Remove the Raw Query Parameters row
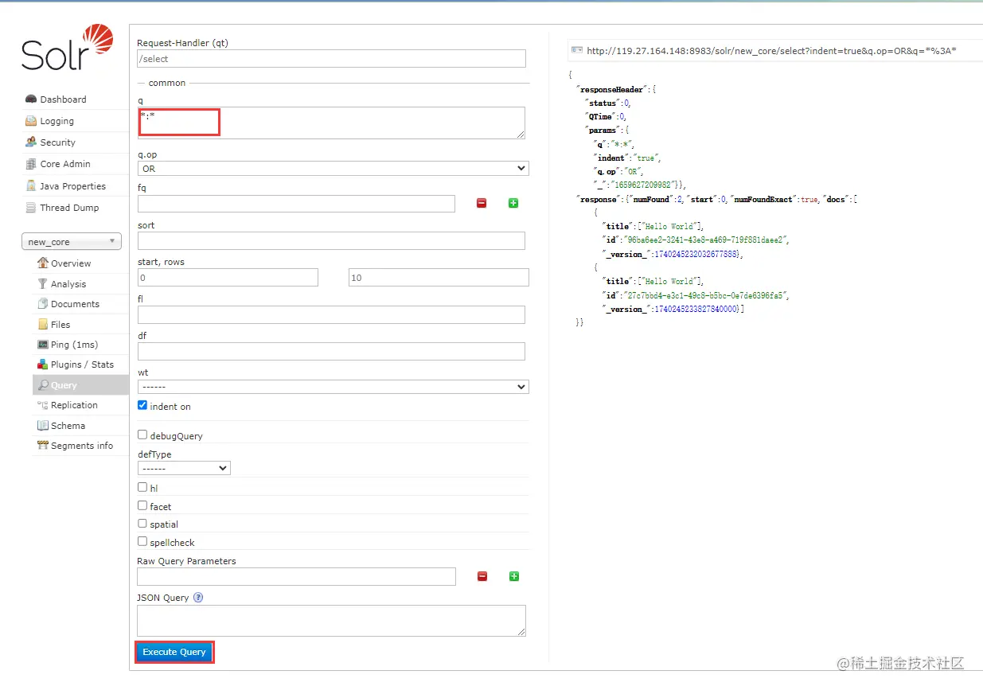 tap(482, 576)
